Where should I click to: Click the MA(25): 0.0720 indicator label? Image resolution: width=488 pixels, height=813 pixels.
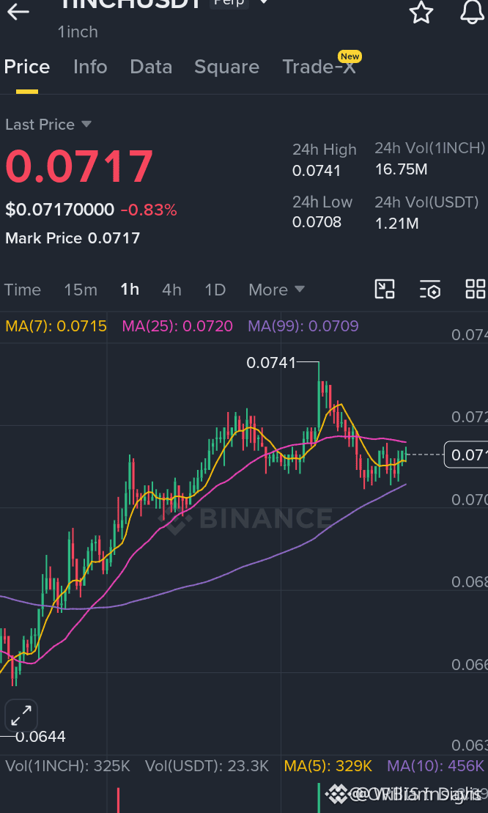(177, 326)
